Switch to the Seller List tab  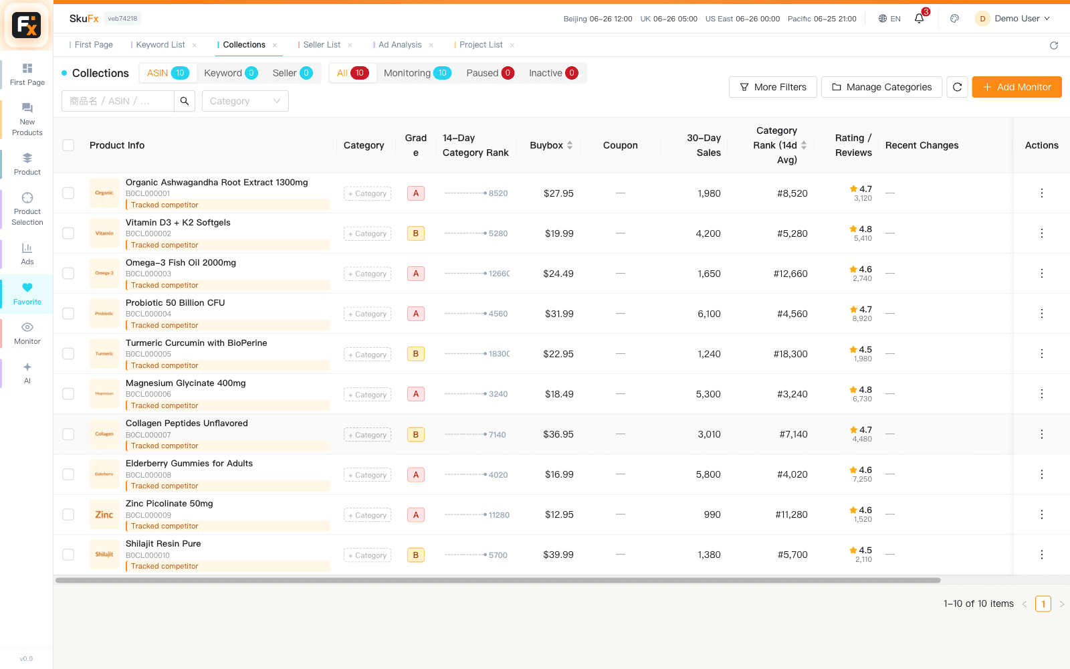click(x=322, y=45)
